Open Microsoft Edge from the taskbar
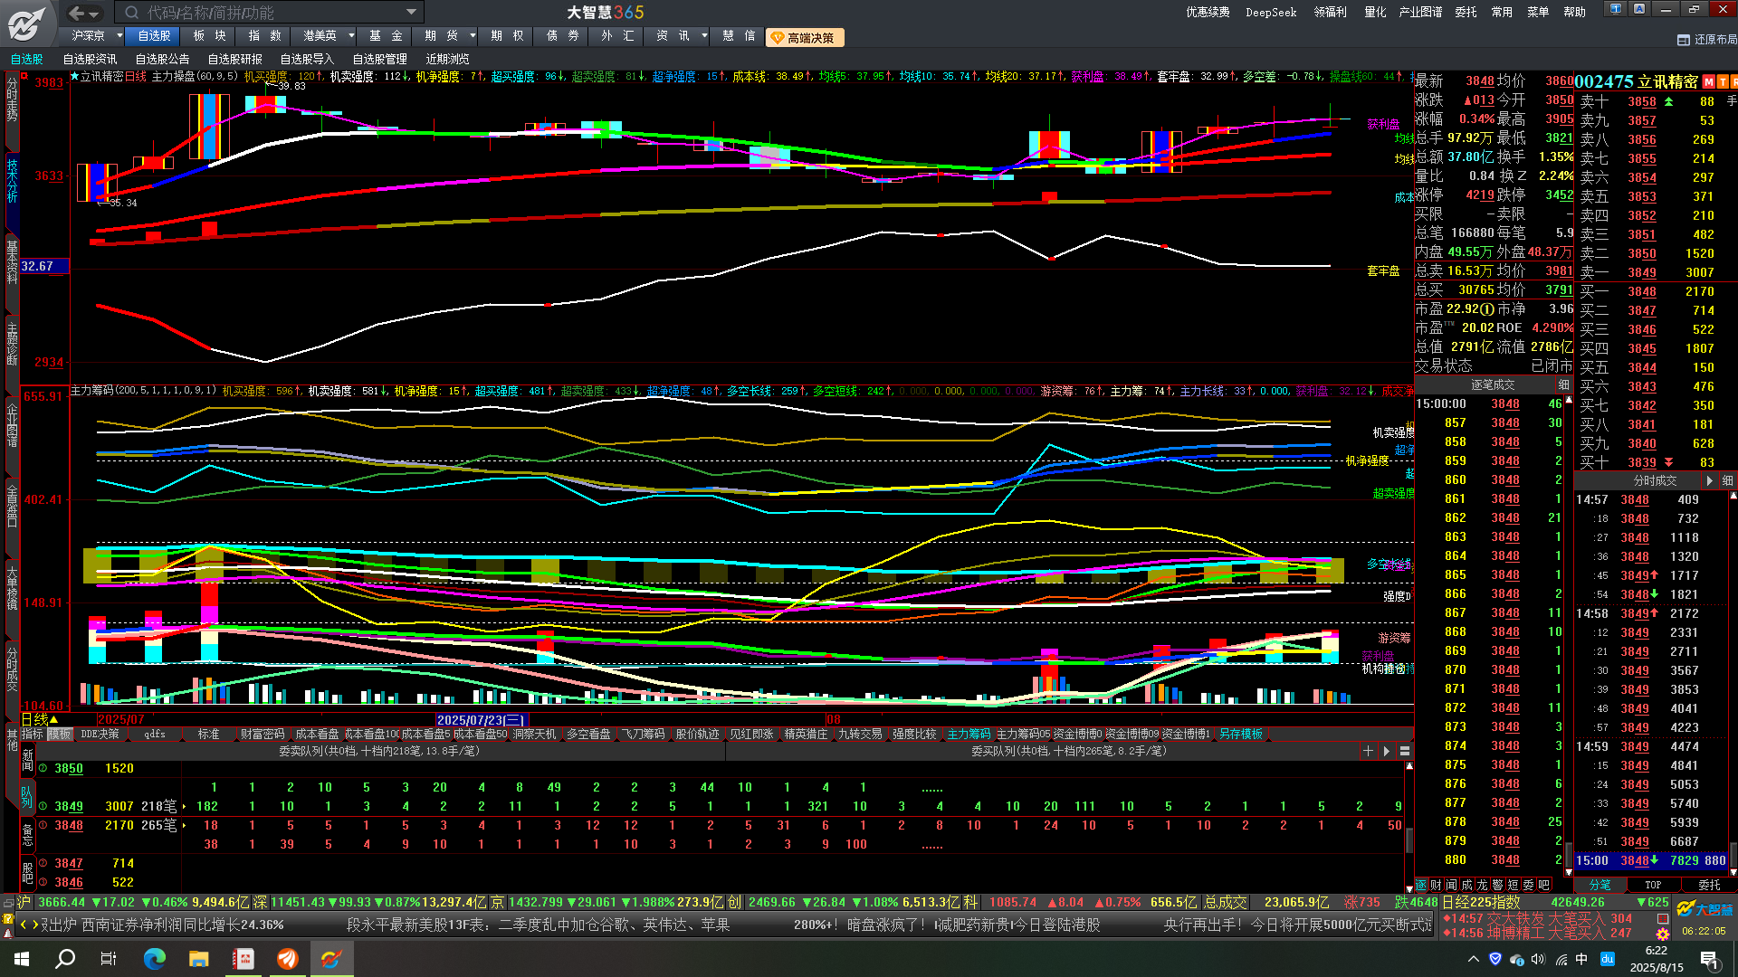Image resolution: width=1738 pixels, height=977 pixels. click(x=155, y=959)
